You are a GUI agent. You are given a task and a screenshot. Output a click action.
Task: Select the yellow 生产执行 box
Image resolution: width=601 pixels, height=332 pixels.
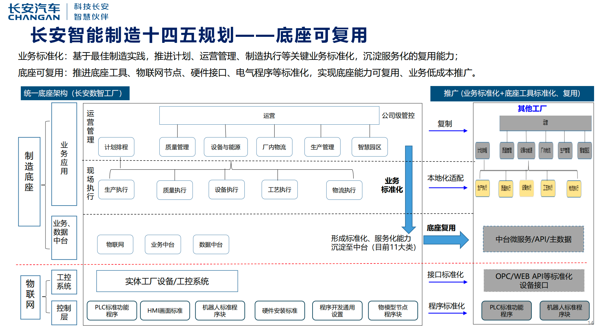tap(482, 188)
